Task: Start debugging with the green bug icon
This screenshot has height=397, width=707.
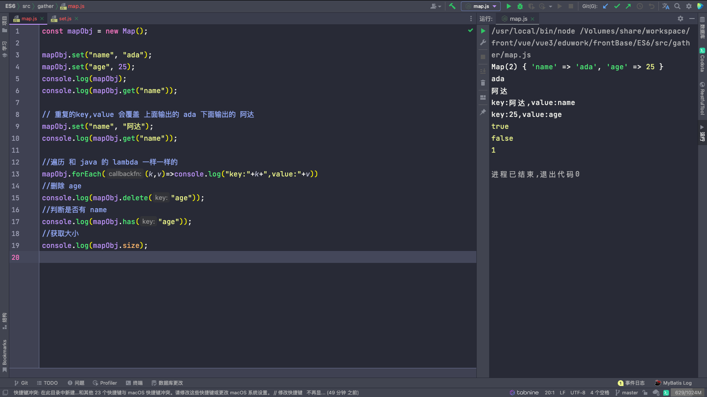Action: 520,6
